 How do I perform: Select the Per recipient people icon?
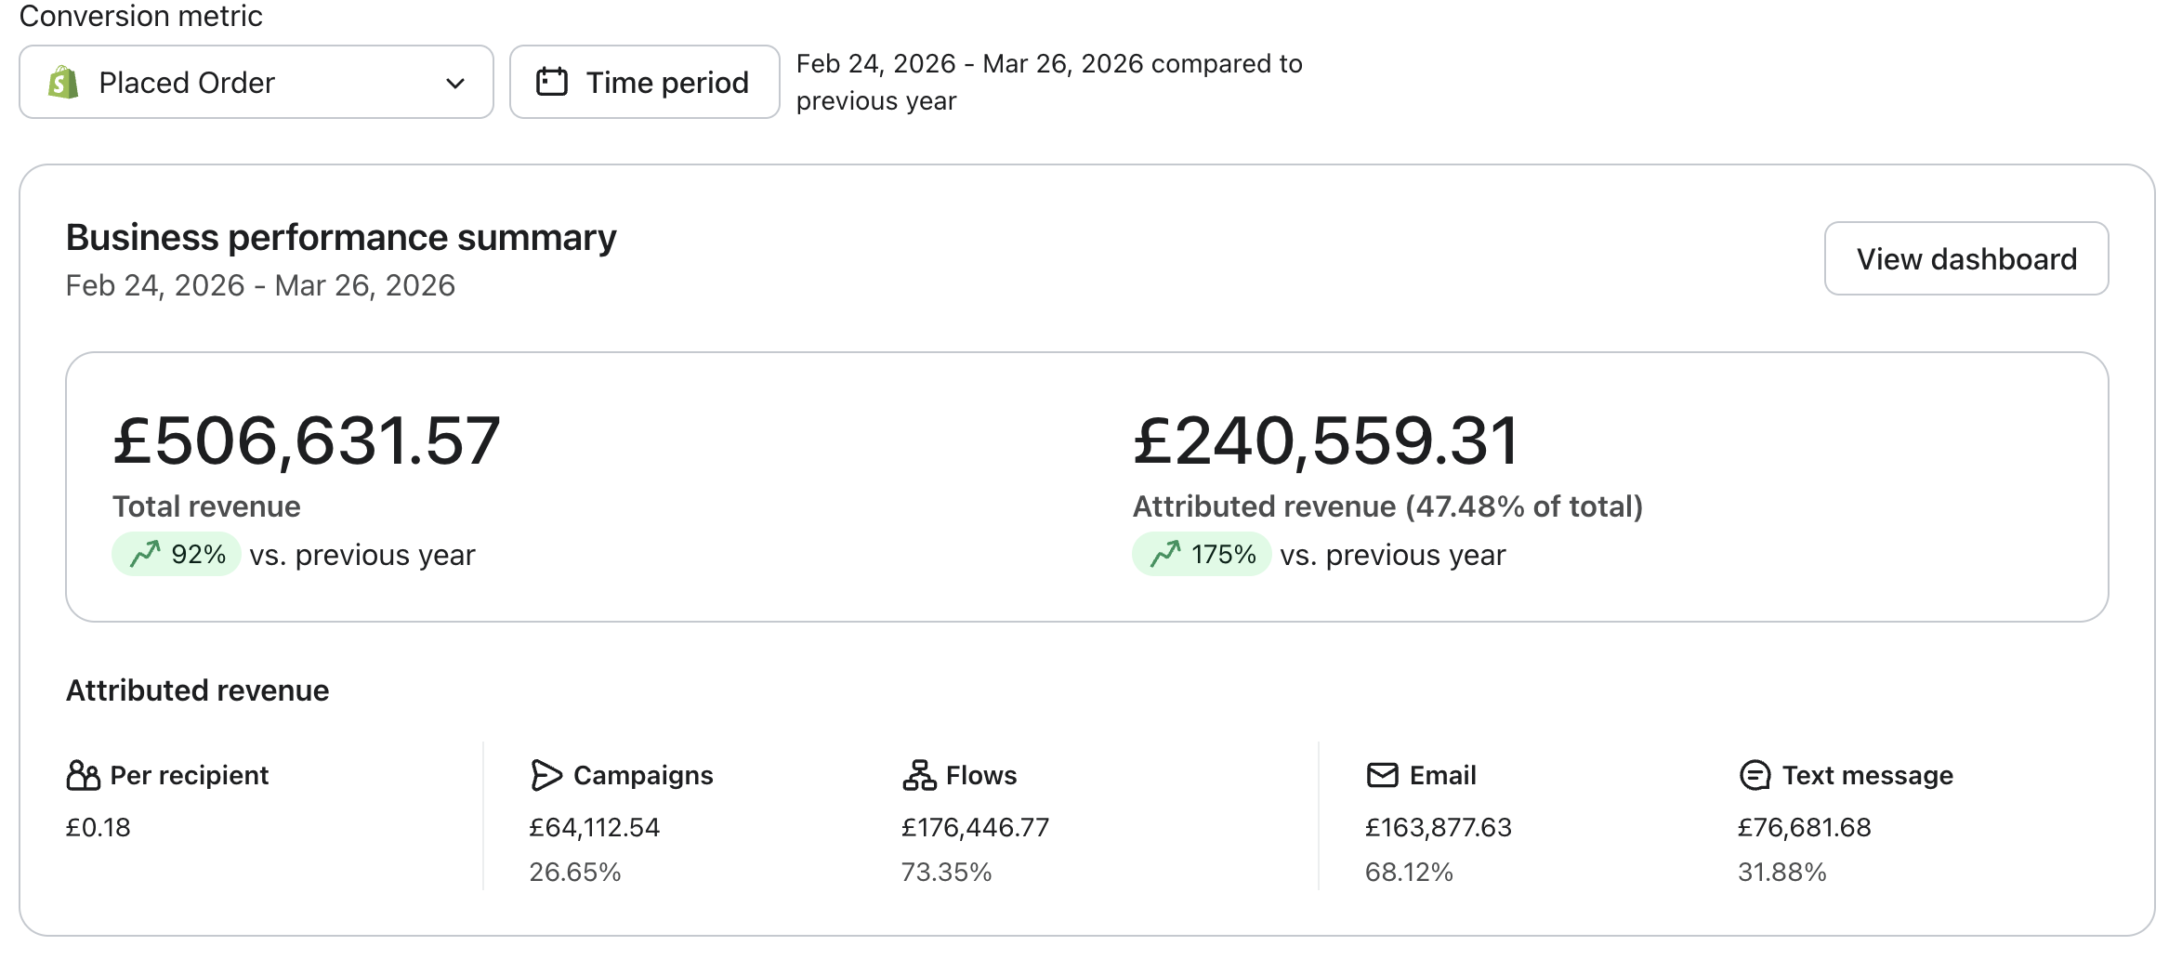click(x=83, y=774)
